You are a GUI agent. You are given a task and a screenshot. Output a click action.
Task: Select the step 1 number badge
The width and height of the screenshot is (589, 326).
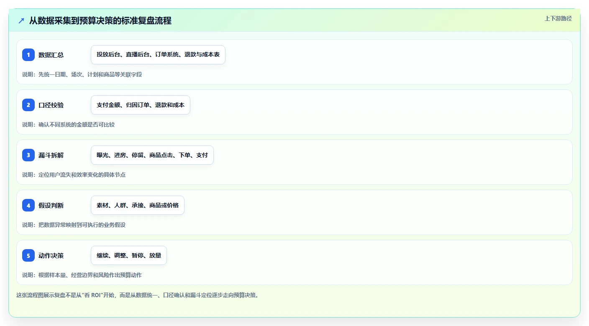click(28, 55)
